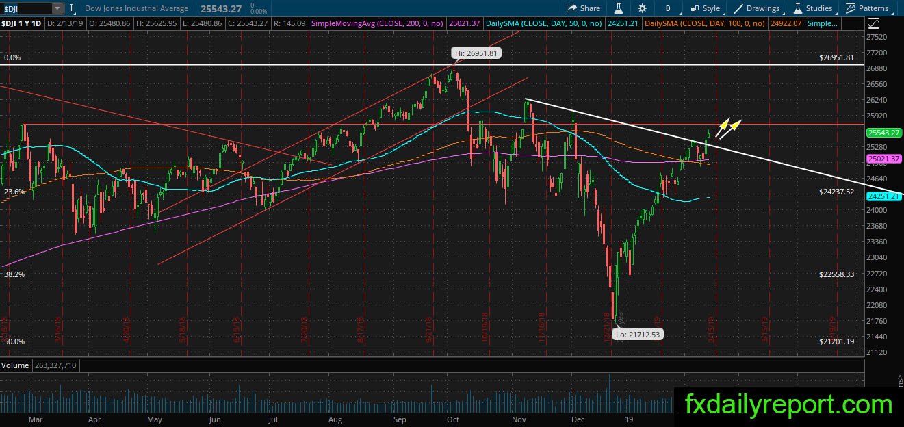Image resolution: width=904 pixels, height=427 pixels.
Task: Click the $26951.81 Fibonacci price label
Action: coord(836,58)
